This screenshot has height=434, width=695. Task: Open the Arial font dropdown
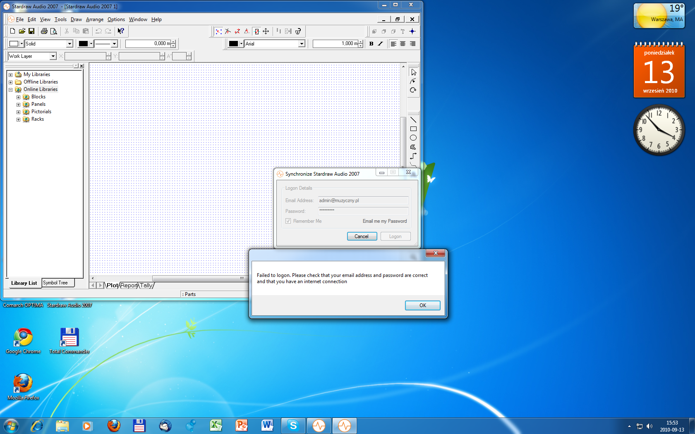point(302,44)
